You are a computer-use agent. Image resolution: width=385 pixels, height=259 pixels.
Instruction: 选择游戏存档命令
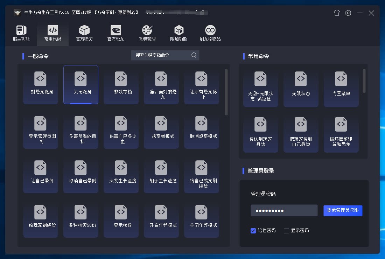(121, 85)
